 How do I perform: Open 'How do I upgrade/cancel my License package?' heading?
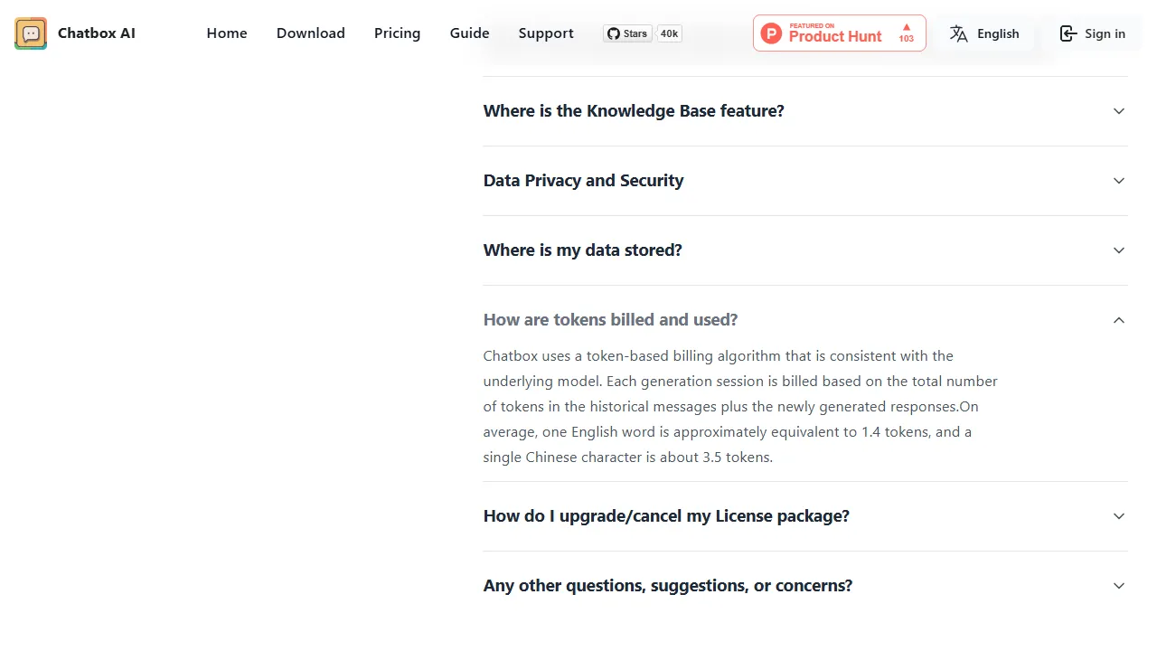coord(666,516)
